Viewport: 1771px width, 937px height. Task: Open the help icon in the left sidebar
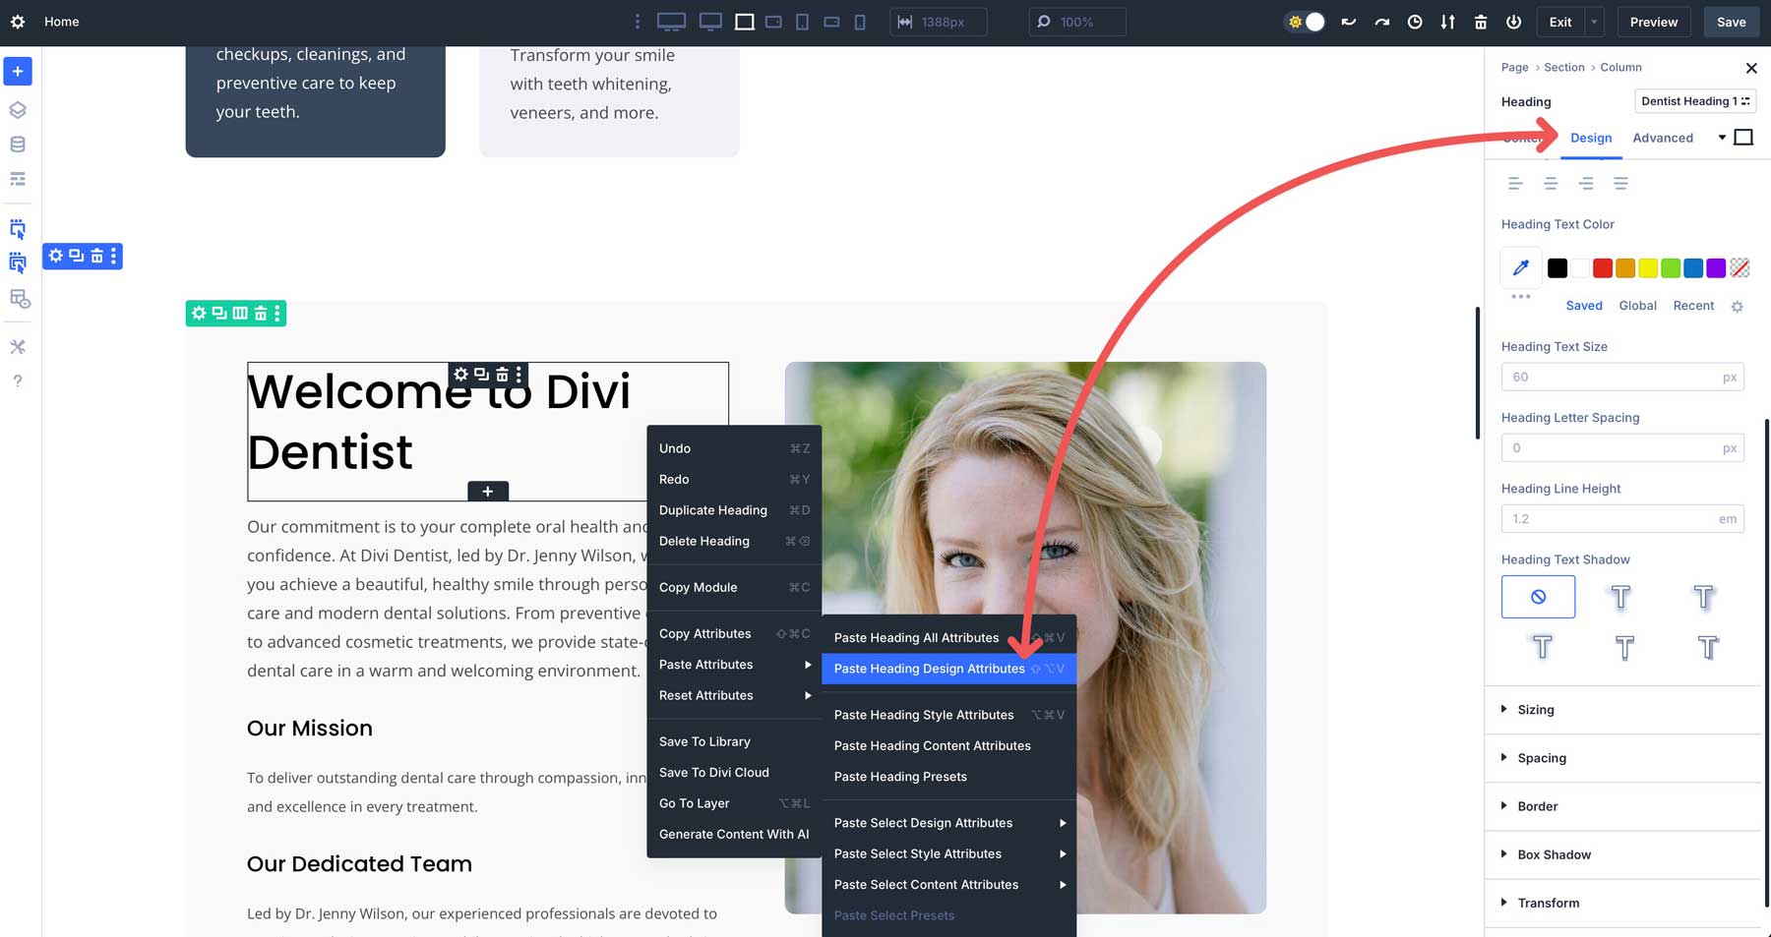(17, 381)
